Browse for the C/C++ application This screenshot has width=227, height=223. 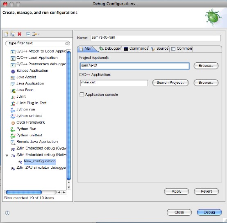(206, 83)
